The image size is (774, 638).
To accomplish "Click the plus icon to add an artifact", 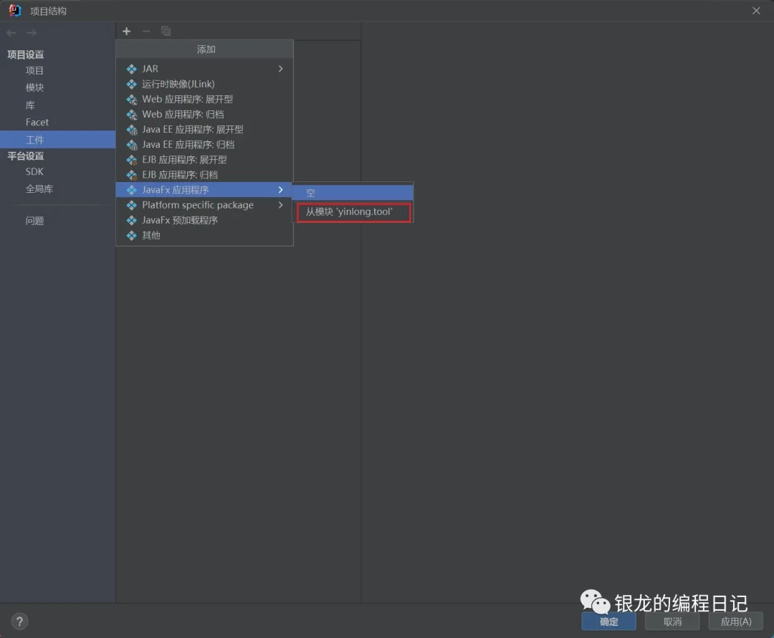I will tap(126, 31).
